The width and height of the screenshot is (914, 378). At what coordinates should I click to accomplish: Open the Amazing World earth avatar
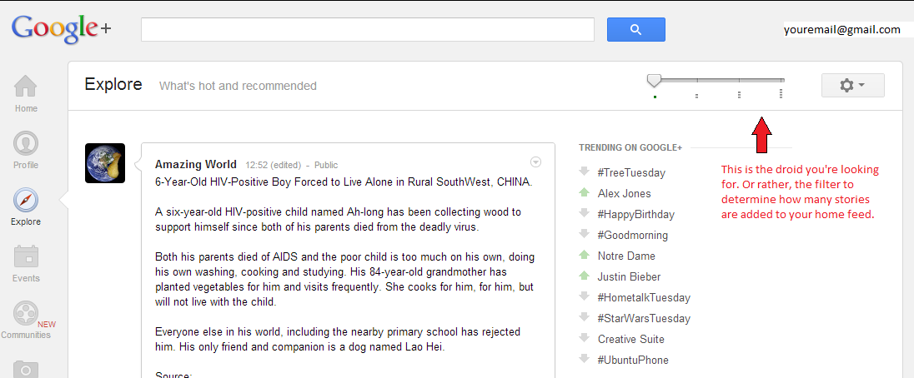point(105,163)
